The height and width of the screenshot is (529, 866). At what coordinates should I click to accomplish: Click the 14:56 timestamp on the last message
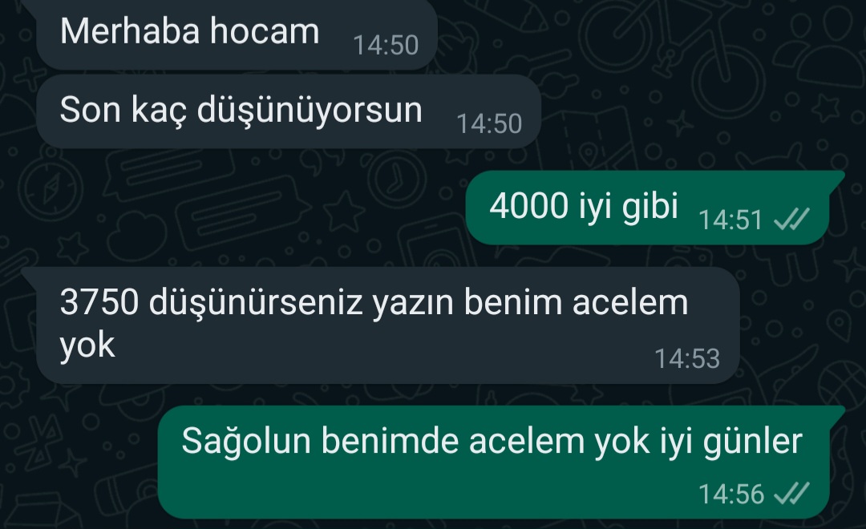[x=731, y=493]
